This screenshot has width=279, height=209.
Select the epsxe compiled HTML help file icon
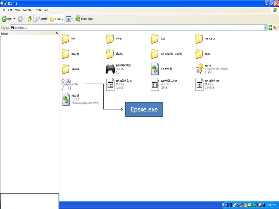pyautogui.click(x=199, y=69)
